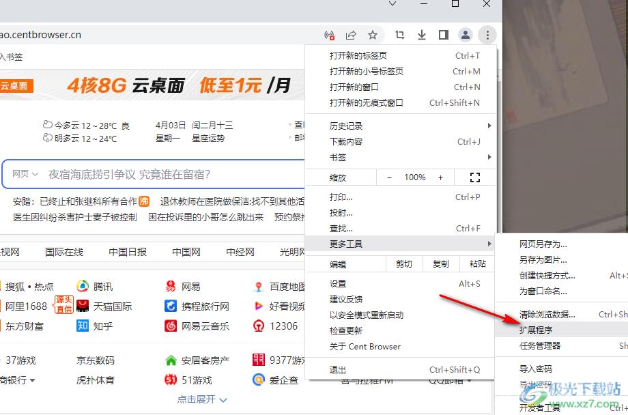Viewport: 628px width, 415px height.
Task: Select 清除浏览数据 from the submenu
Action: point(547,315)
